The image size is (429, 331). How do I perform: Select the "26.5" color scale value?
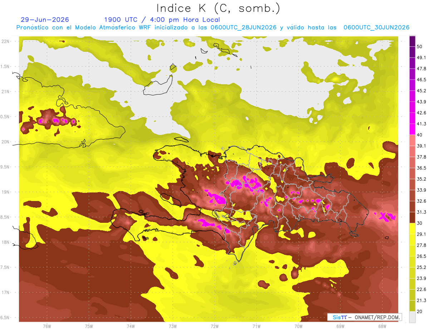pos(421,256)
